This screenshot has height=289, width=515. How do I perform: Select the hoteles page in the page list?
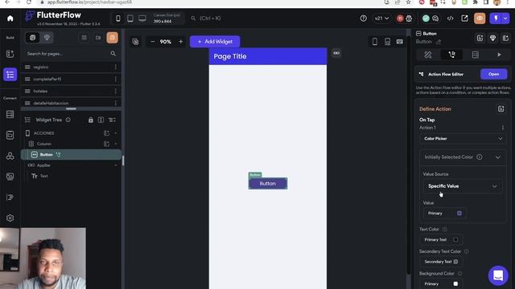[71, 91]
